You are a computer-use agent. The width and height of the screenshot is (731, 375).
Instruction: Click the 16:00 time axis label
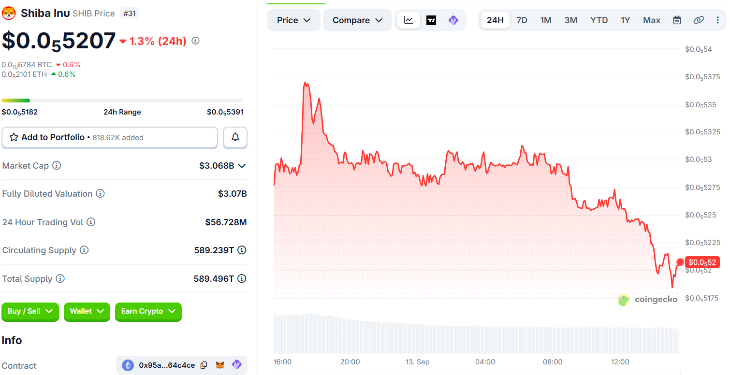coord(282,362)
